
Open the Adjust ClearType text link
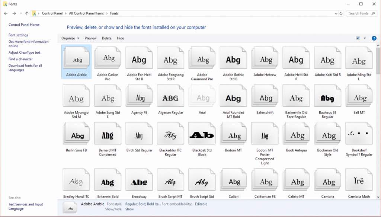point(24,52)
